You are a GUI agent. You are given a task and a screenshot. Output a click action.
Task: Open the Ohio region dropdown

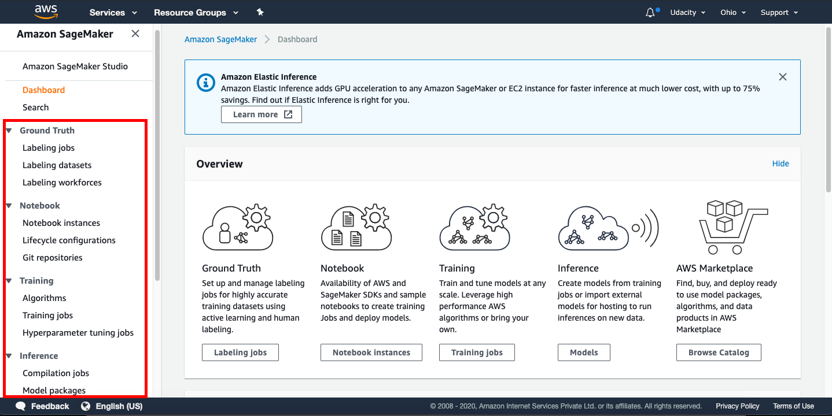point(732,12)
